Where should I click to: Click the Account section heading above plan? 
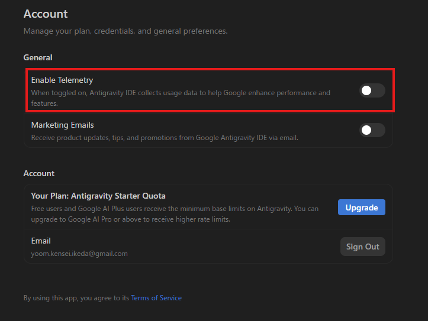click(x=38, y=174)
